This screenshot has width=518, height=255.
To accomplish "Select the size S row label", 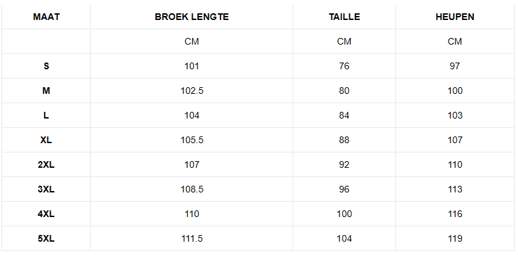I will [46, 66].
